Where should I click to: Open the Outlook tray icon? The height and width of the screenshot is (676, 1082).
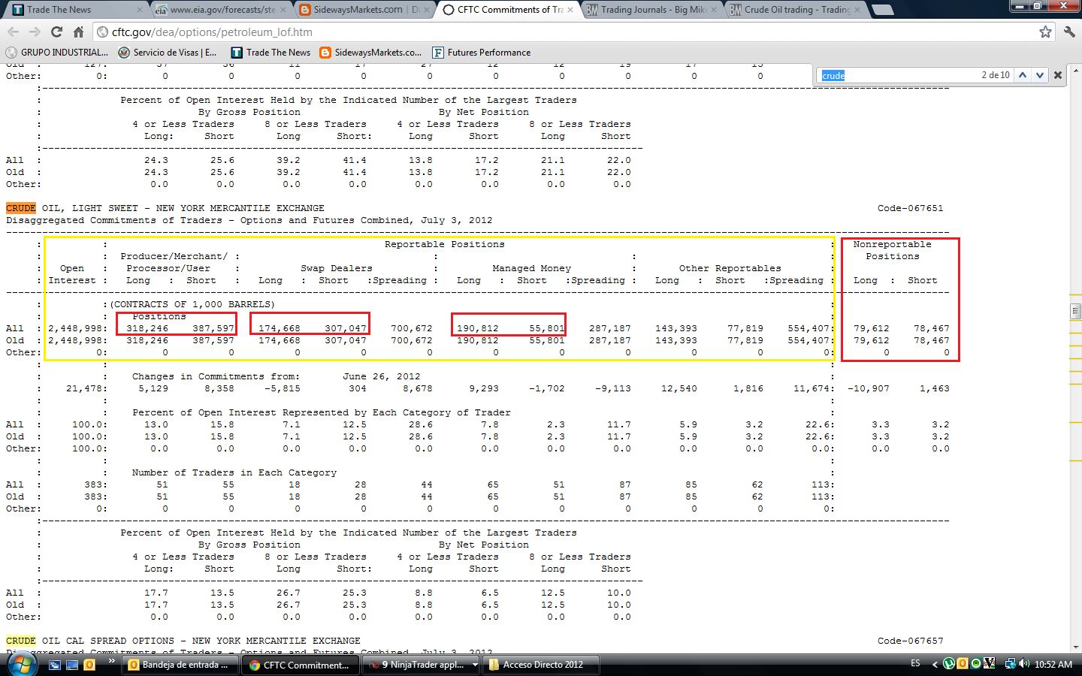[x=963, y=664]
